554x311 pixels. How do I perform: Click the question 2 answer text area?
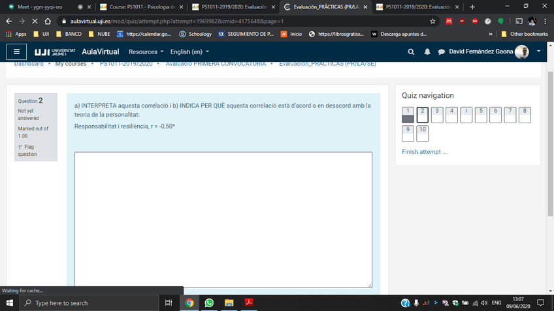pyautogui.click(x=223, y=220)
